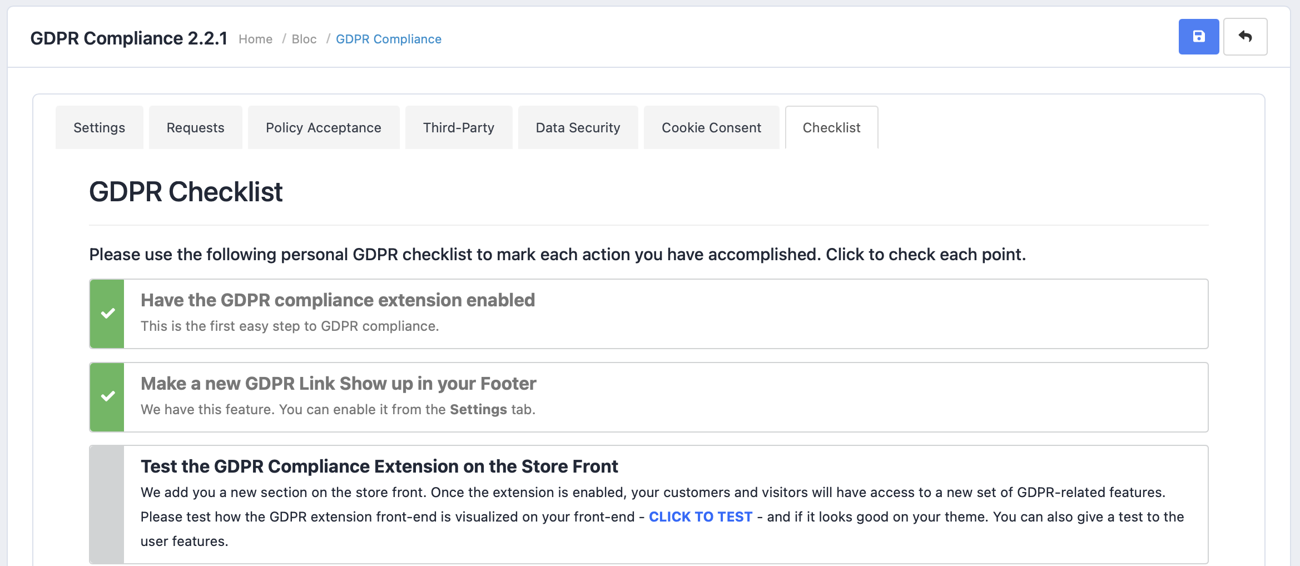Open the Cookie Consent tab

click(x=711, y=128)
